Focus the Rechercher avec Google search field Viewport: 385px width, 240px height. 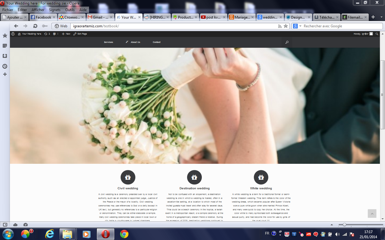(342, 26)
